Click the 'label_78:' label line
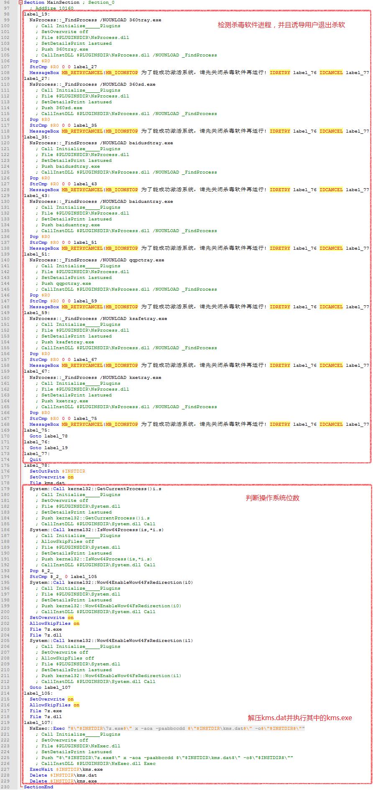 (x=37, y=465)
